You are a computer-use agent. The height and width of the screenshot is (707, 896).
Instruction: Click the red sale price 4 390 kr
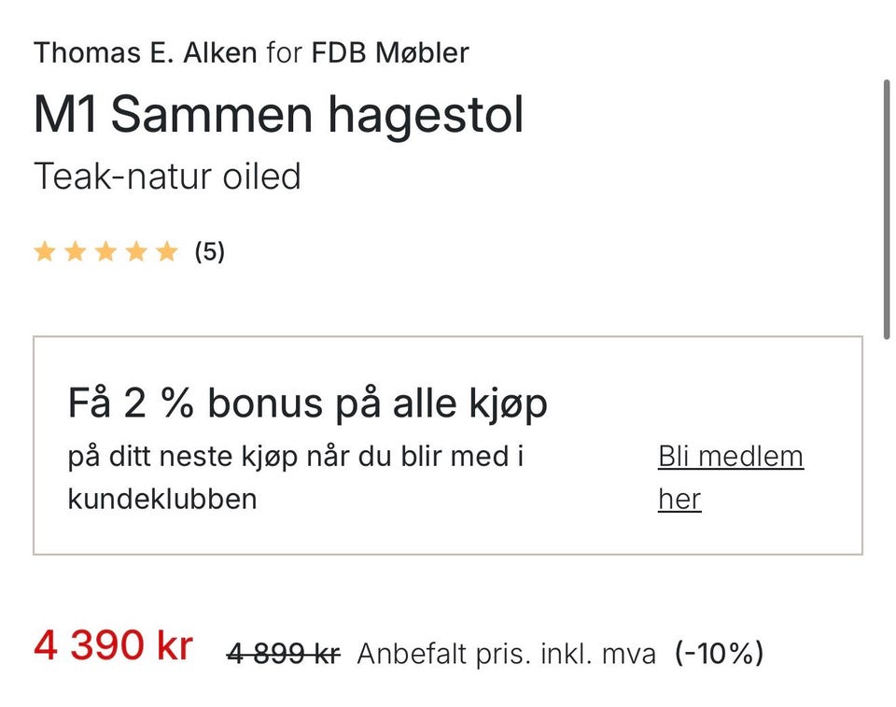[x=114, y=644]
